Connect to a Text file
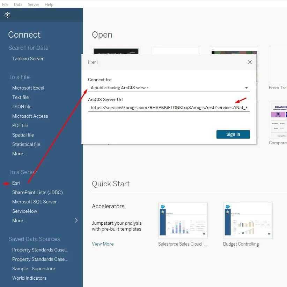Screen dimensions: 287x287 pos(20,97)
